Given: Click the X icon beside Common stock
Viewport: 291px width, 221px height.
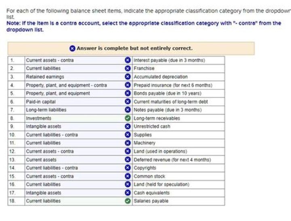Looking at the screenshot, I should click(128, 176).
